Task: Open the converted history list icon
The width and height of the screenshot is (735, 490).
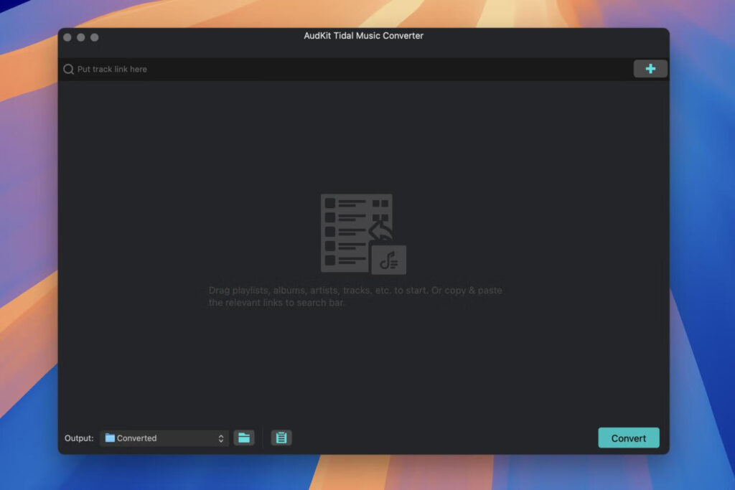Action: point(281,438)
